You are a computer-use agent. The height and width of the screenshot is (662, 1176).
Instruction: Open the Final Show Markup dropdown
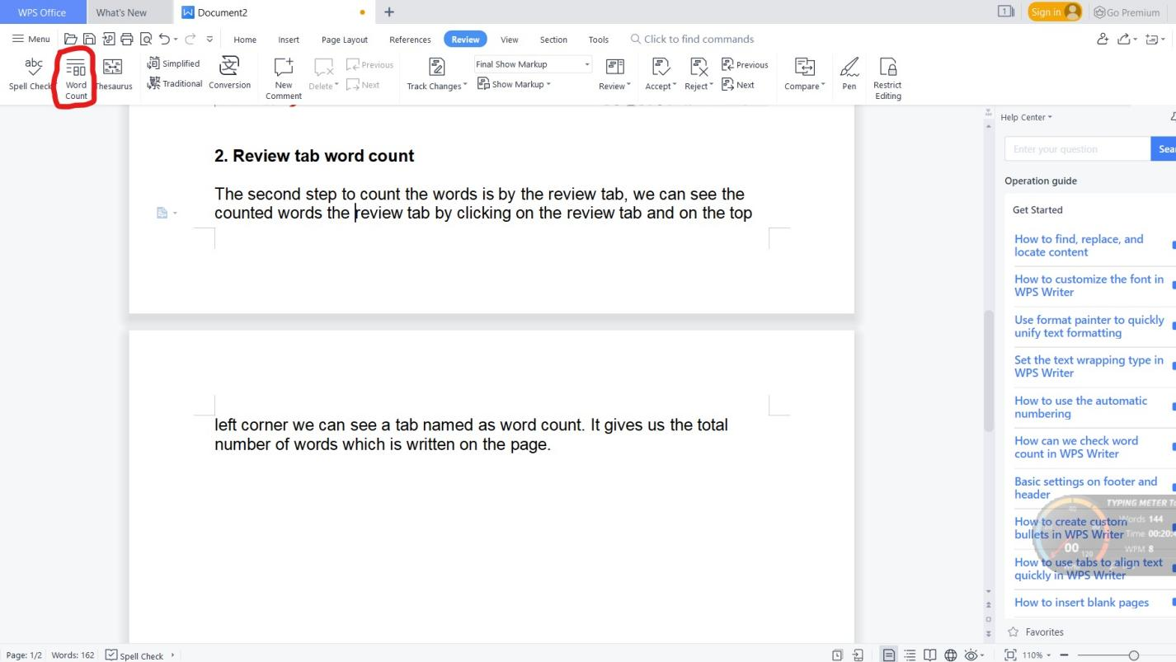[x=586, y=63]
